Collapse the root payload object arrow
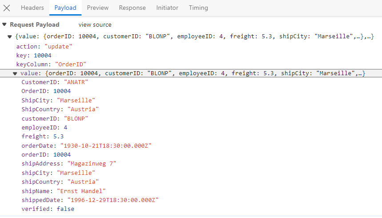 [x=10, y=37]
